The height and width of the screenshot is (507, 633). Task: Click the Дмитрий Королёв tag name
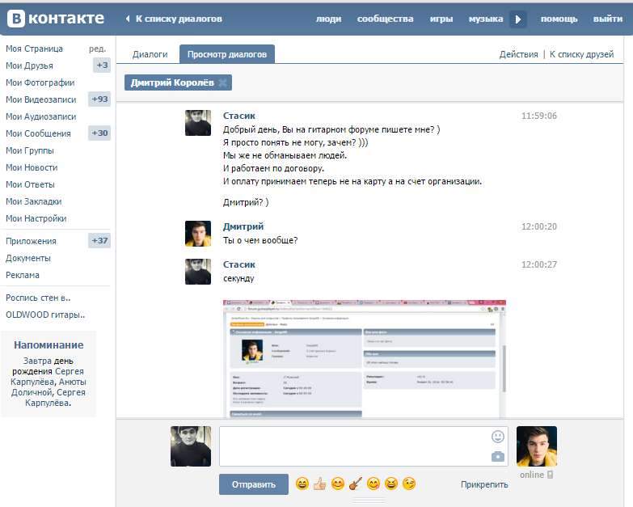tap(172, 82)
